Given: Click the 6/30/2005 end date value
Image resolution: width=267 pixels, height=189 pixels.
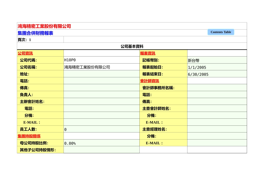Looking at the screenshot, I should point(198,74).
